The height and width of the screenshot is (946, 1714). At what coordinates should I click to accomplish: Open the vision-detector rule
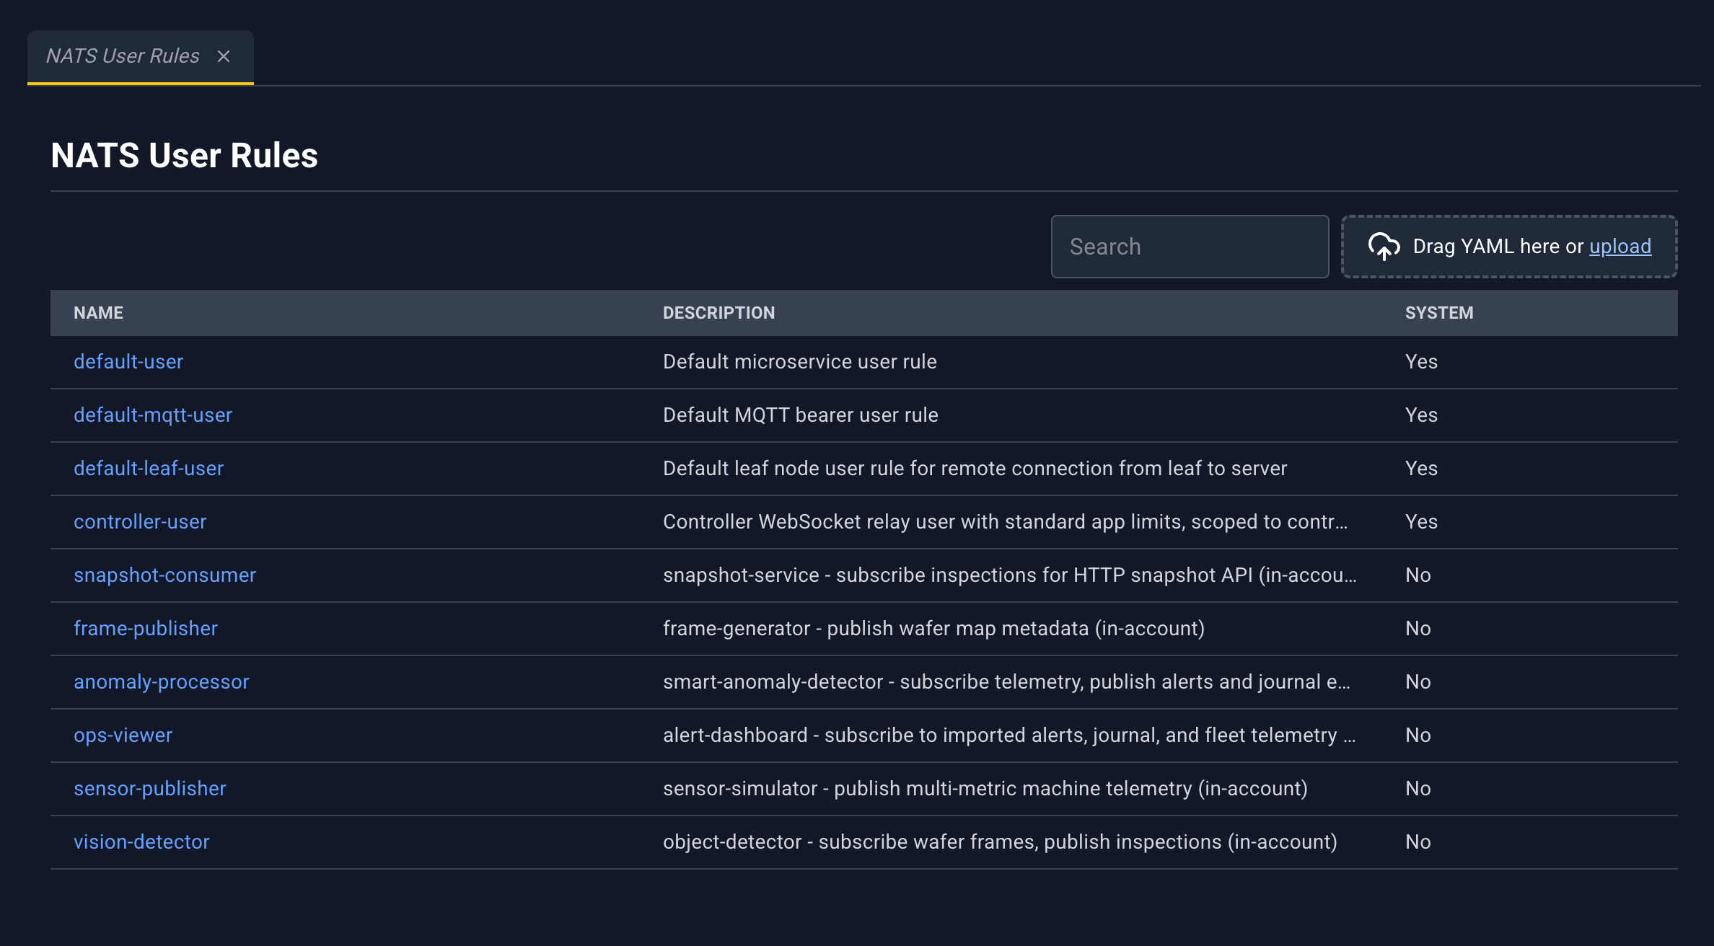point(141,842)
